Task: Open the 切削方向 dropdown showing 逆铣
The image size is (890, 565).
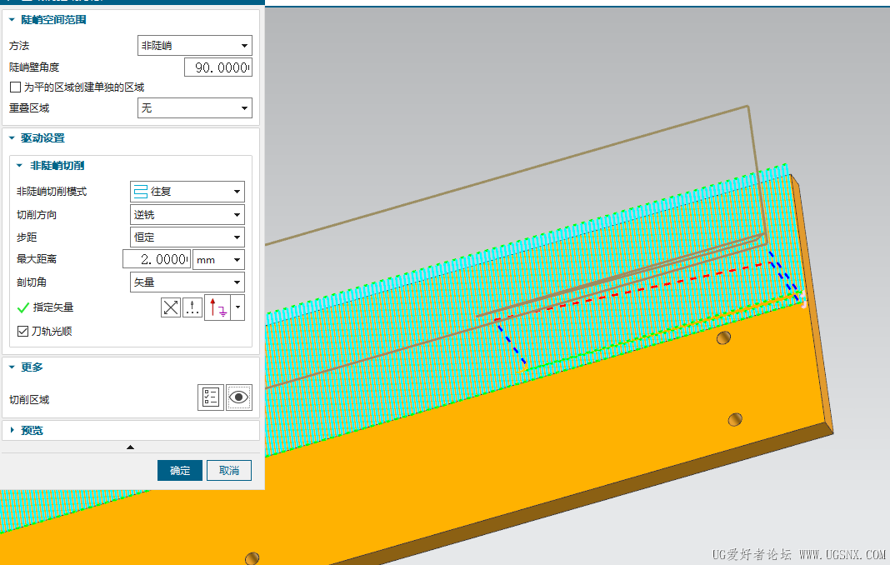Action: pos(187,215)
